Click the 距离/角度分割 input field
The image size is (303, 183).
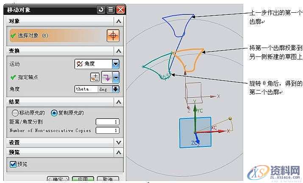(108, 122)
